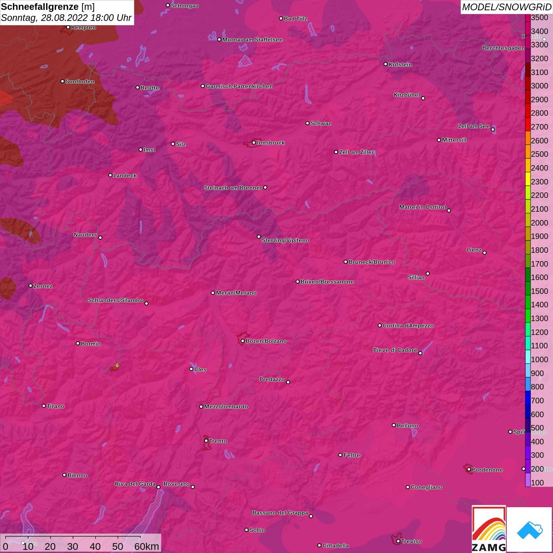This screenshot has height=553, width=553.
Task: Click the Lienz location marker dot
Action: [485, 253]
